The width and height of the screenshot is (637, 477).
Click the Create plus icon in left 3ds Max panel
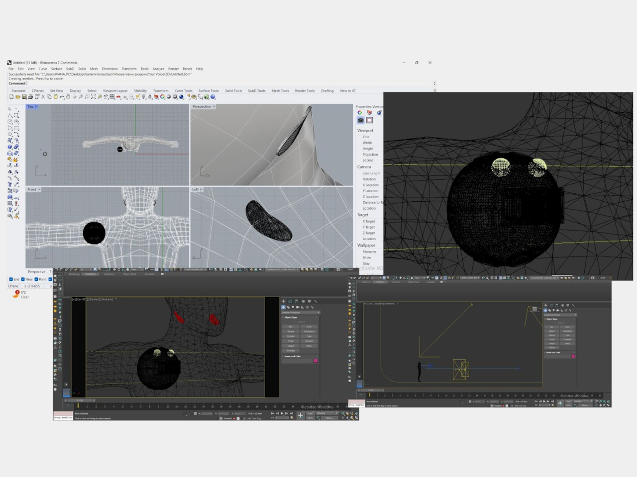coord(284,301)
